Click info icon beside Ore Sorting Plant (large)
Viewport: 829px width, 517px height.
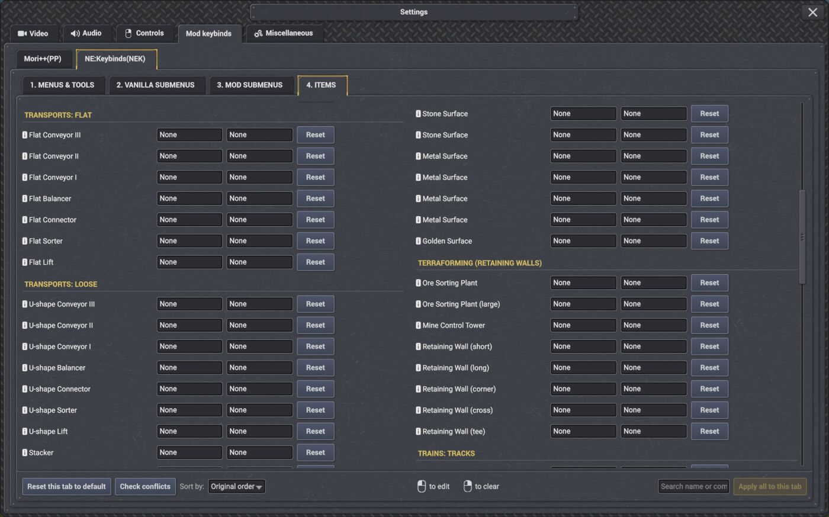pos(419,304)
